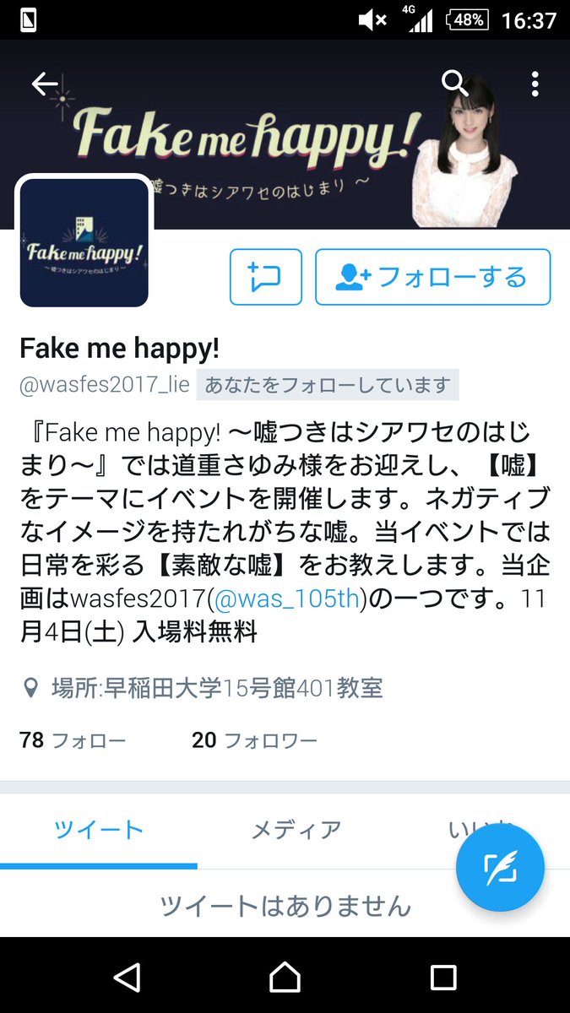Image resolution: width=570 pixels, height=1013 pixels.
Task: View the 20 フォロワー followers list
Action: (254, 741)
